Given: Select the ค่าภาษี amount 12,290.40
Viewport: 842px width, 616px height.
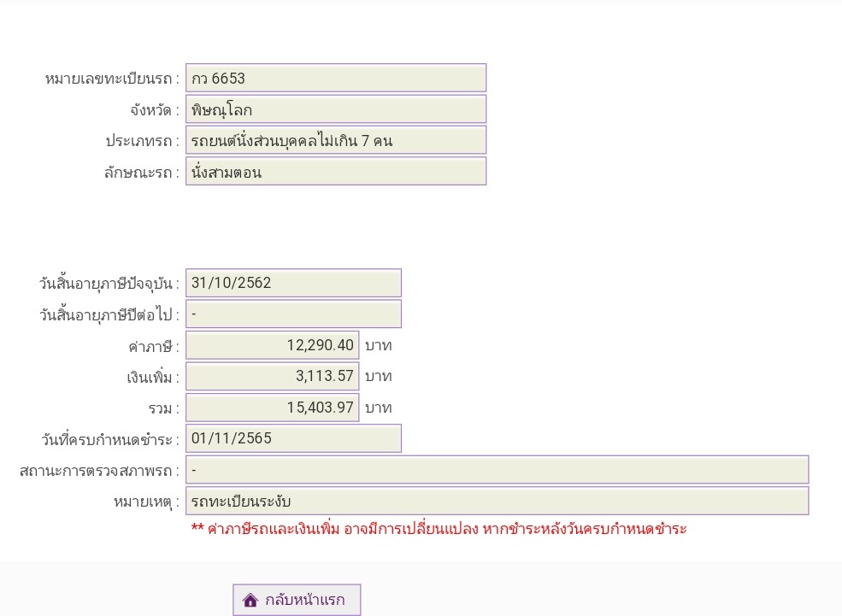Looking at the screenshot, I should click(272, 345).
